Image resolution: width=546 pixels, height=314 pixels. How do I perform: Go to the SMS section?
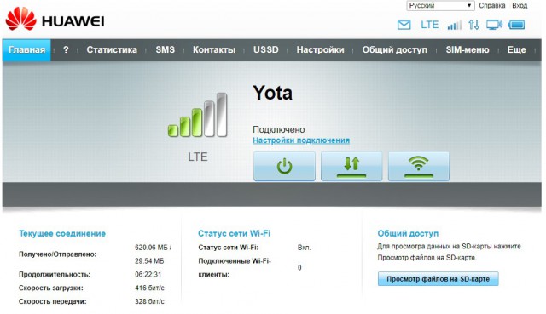point(165,49)
